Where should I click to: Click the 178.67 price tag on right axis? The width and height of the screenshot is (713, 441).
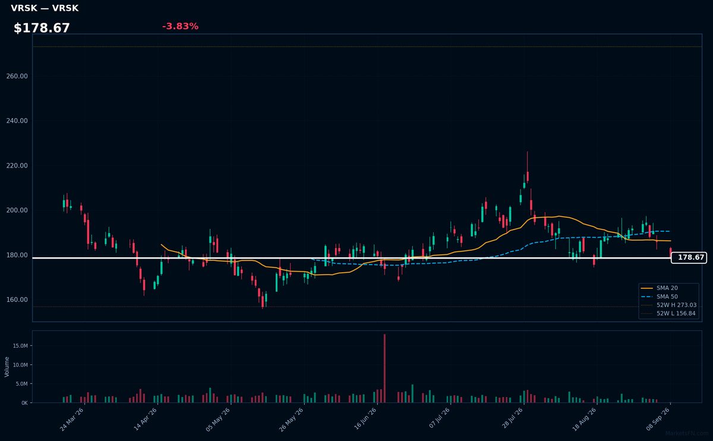point(689,257)
